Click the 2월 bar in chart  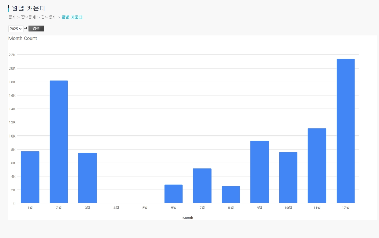click(x=59, y=142)
